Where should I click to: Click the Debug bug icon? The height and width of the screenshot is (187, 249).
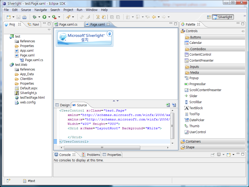pyautogui.click(x=34, y=17)
